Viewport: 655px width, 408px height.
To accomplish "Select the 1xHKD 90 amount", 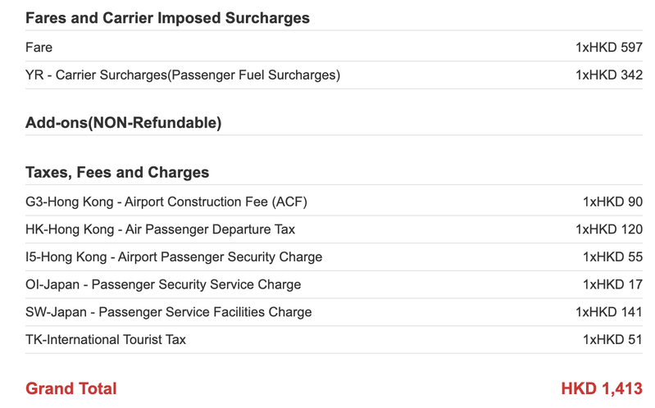I will (x=612, y=202).
